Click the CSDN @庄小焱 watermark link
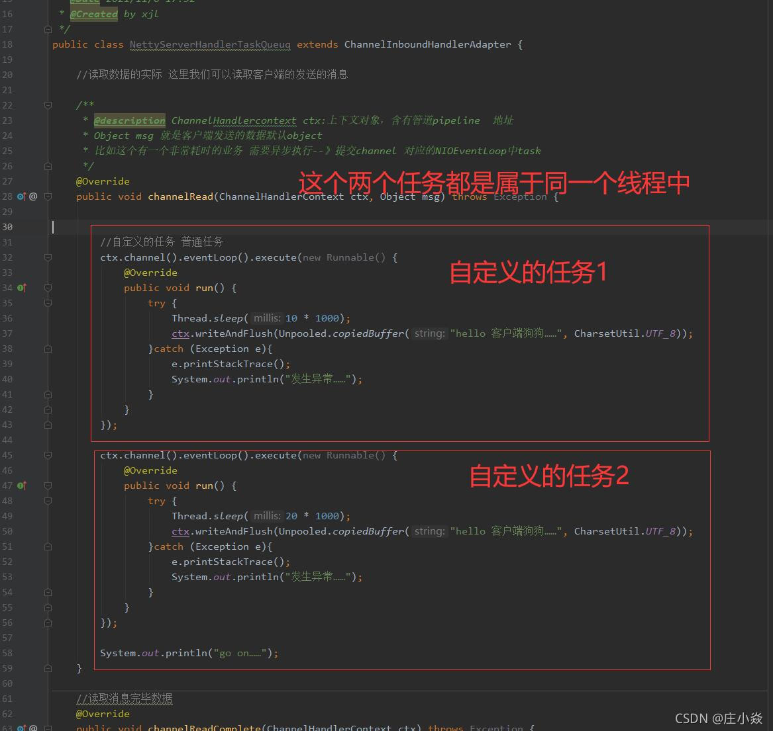 pos(718,718)
